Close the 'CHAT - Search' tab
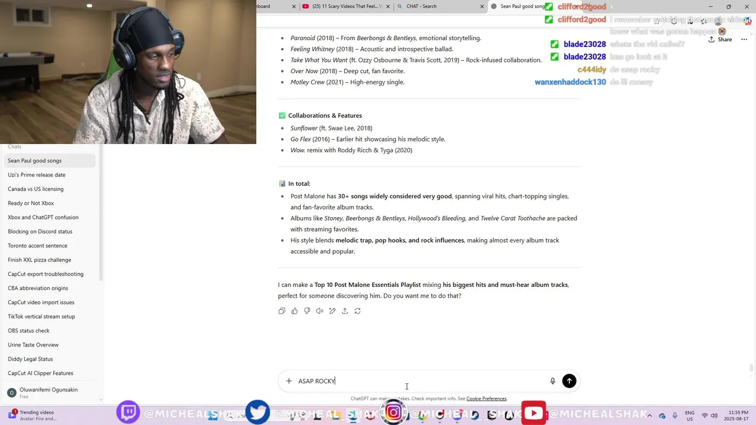 tap(482, 6)
